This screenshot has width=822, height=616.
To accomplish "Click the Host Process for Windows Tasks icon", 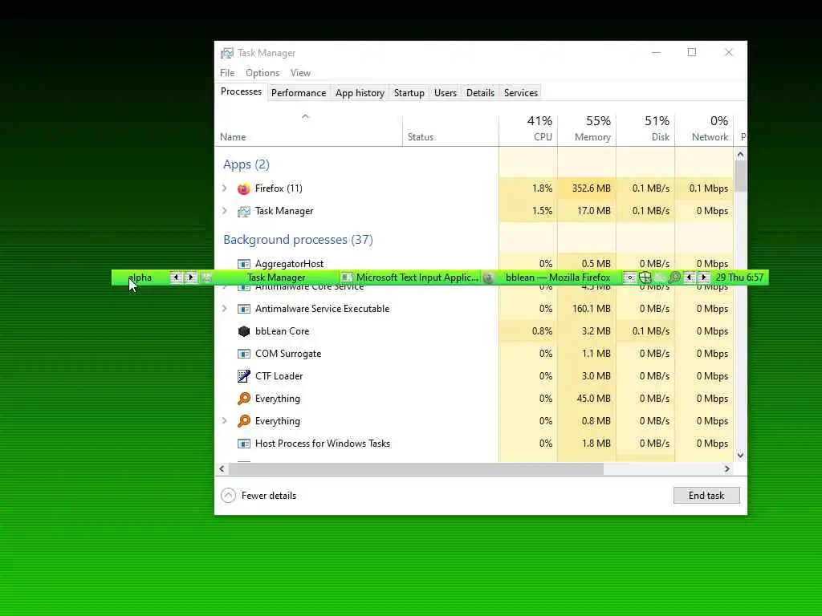I will [x=243, y=444].
